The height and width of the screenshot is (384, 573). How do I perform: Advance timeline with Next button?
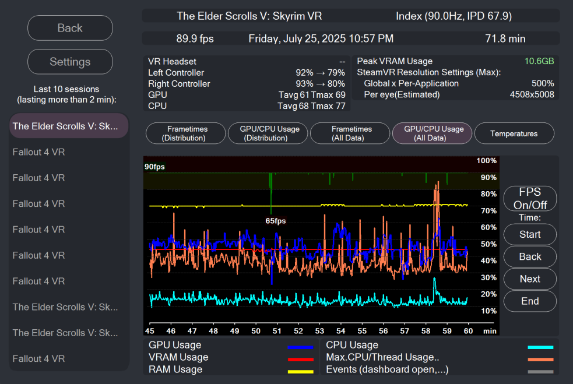point(530,279)
